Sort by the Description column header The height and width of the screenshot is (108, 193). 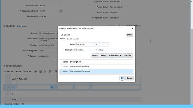tap(75, 62)
